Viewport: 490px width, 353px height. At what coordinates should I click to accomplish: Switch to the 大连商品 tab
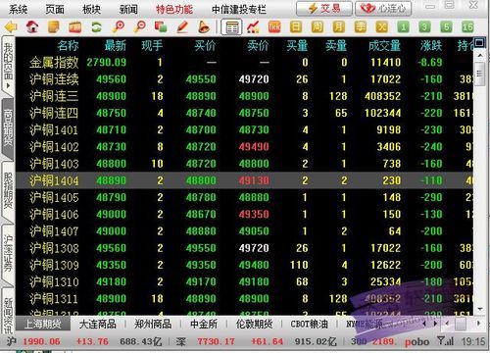98,324
